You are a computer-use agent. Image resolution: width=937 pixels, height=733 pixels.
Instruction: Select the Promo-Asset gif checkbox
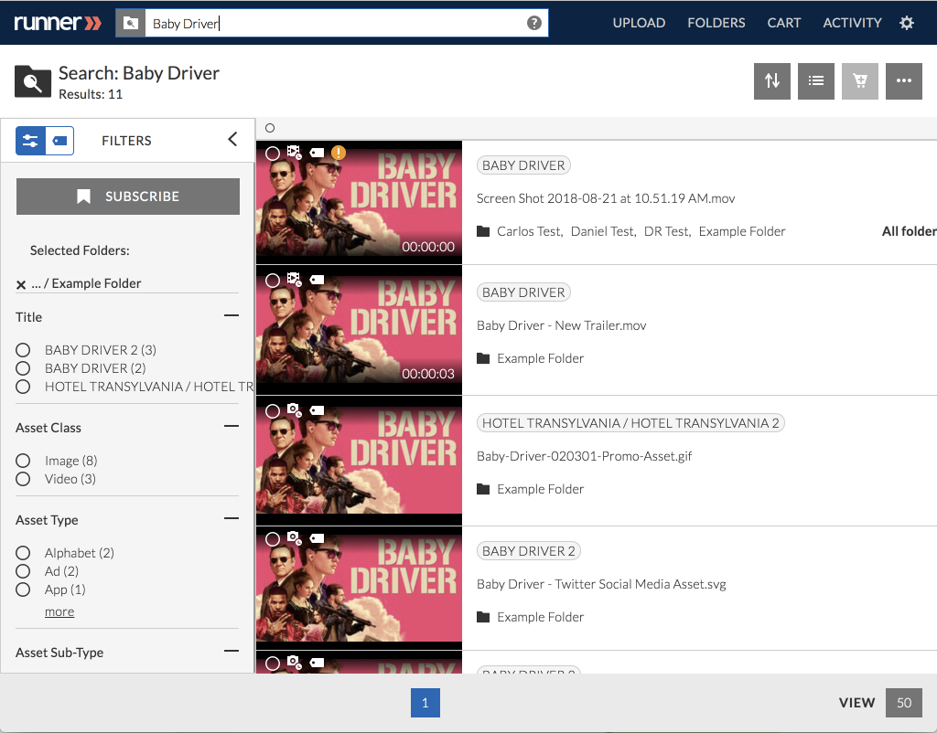pyautogui.click(x=273, y=411)
